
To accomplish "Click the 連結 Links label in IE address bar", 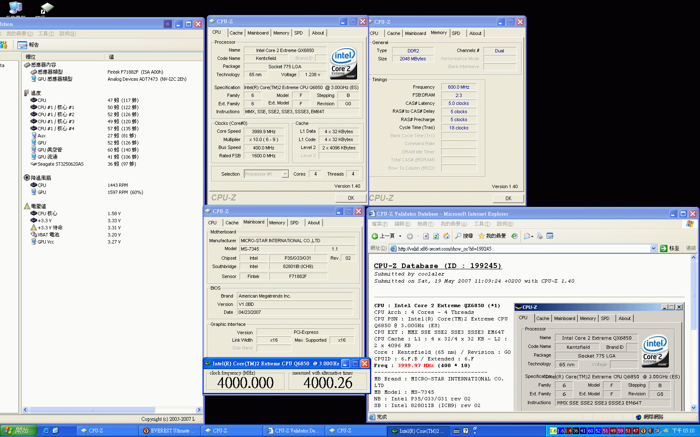I will pyautogui.click(x=691, y=248).
